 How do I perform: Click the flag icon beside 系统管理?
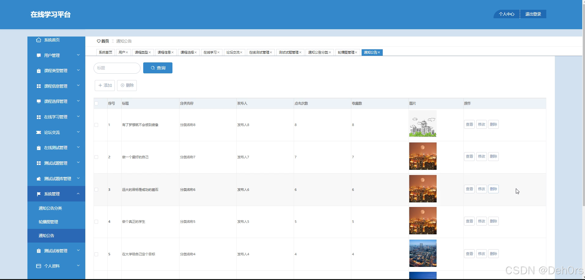click(x=39, y=194)
